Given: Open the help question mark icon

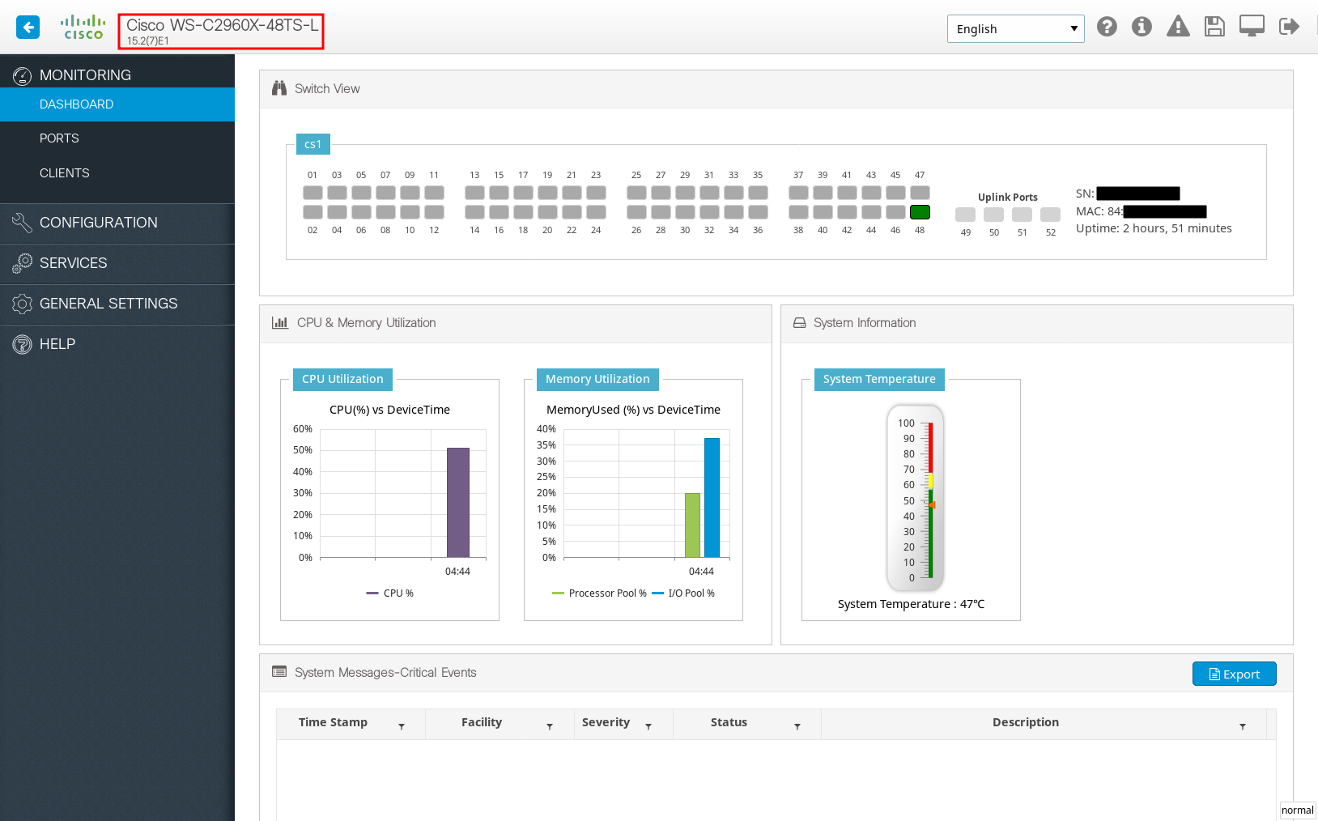Looking at the screenshot, I should tap(1107, 27).
